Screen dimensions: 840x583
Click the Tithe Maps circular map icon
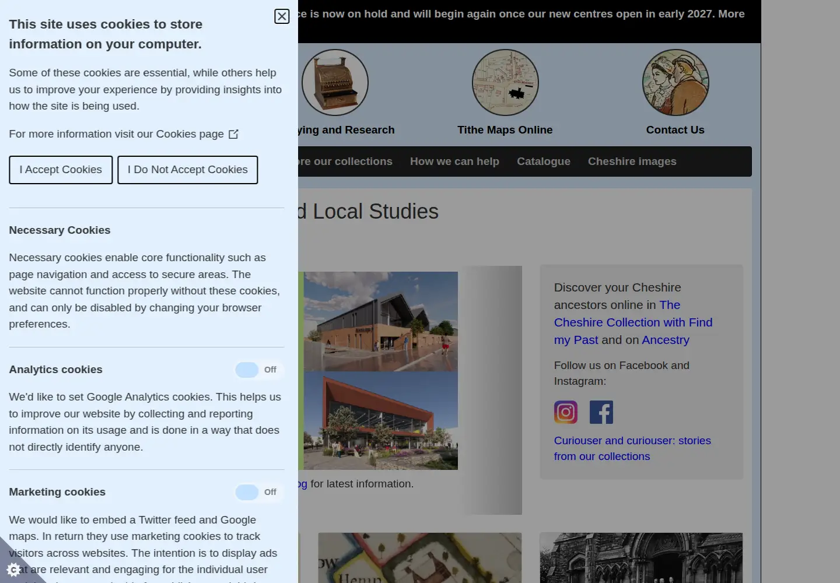505,82
